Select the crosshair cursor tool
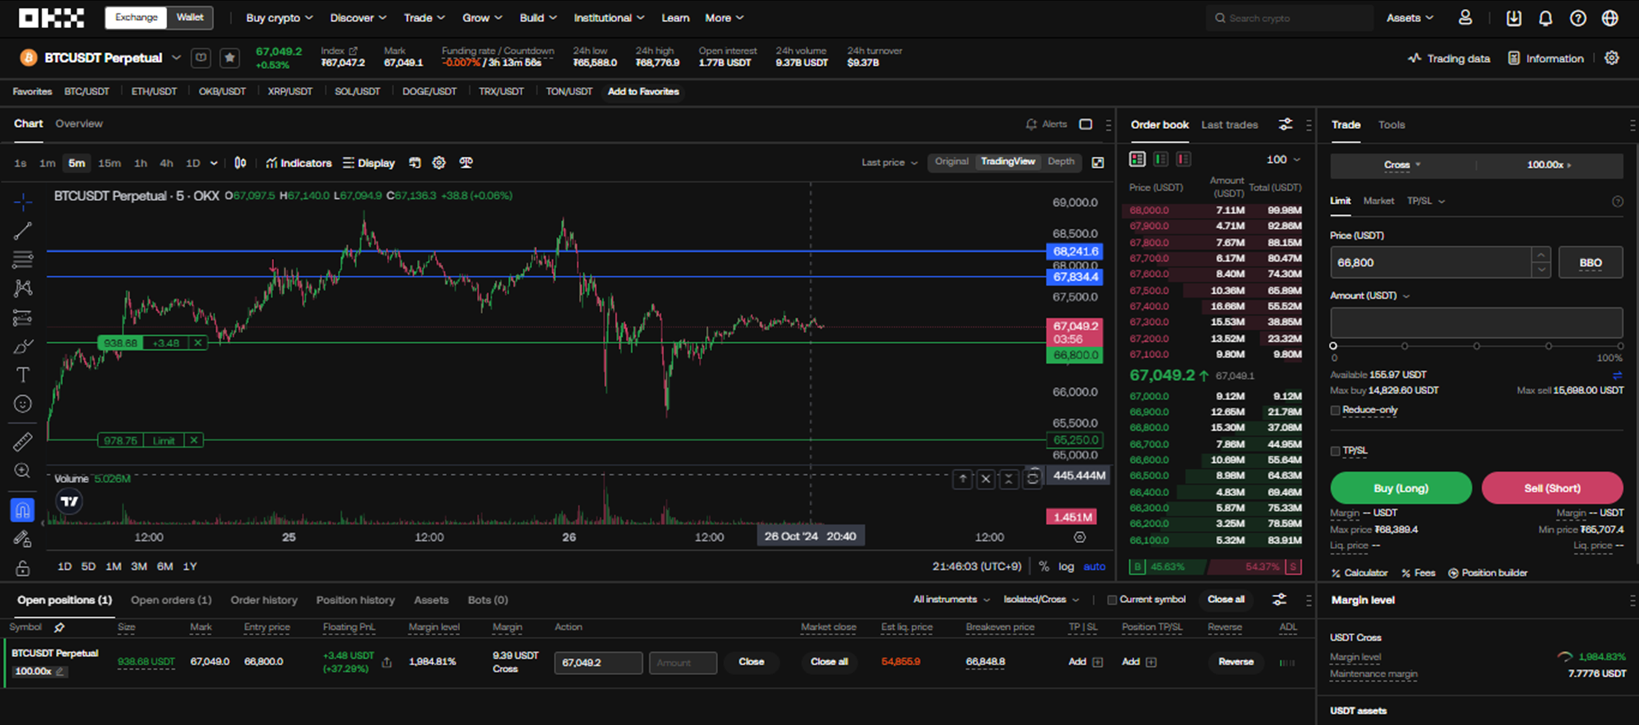Image resolution: width=1639 pixels, height=725 pixels. coord(22,202)
